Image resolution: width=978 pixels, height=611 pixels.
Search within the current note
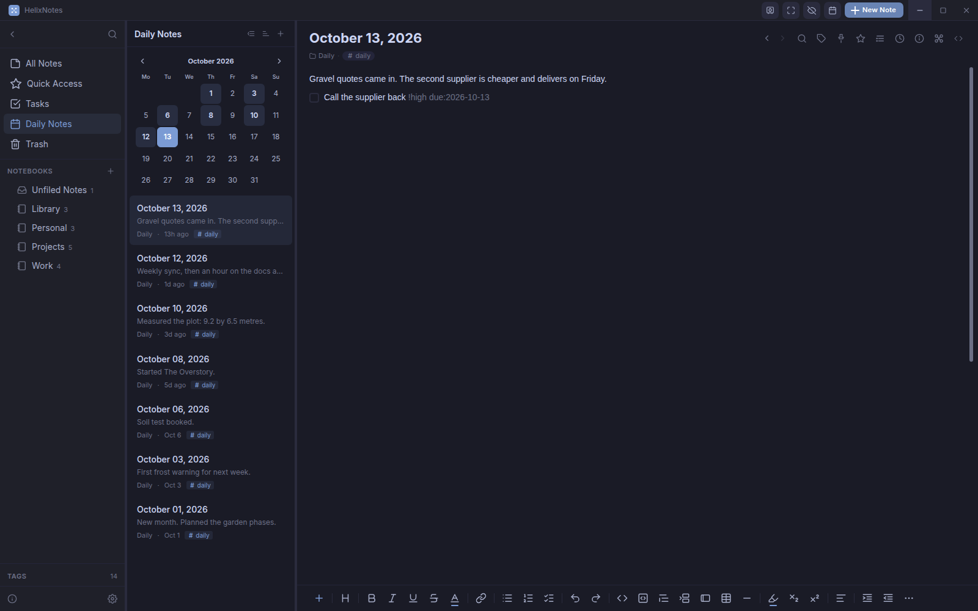click(x=802, y=38)
